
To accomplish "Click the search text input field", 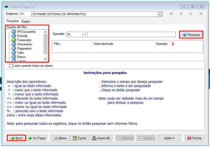I will pos(131,34).
